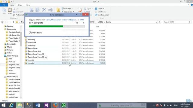Open the green Camtasia taskbar icon
The image size is (193, 108).
[64, 105]
